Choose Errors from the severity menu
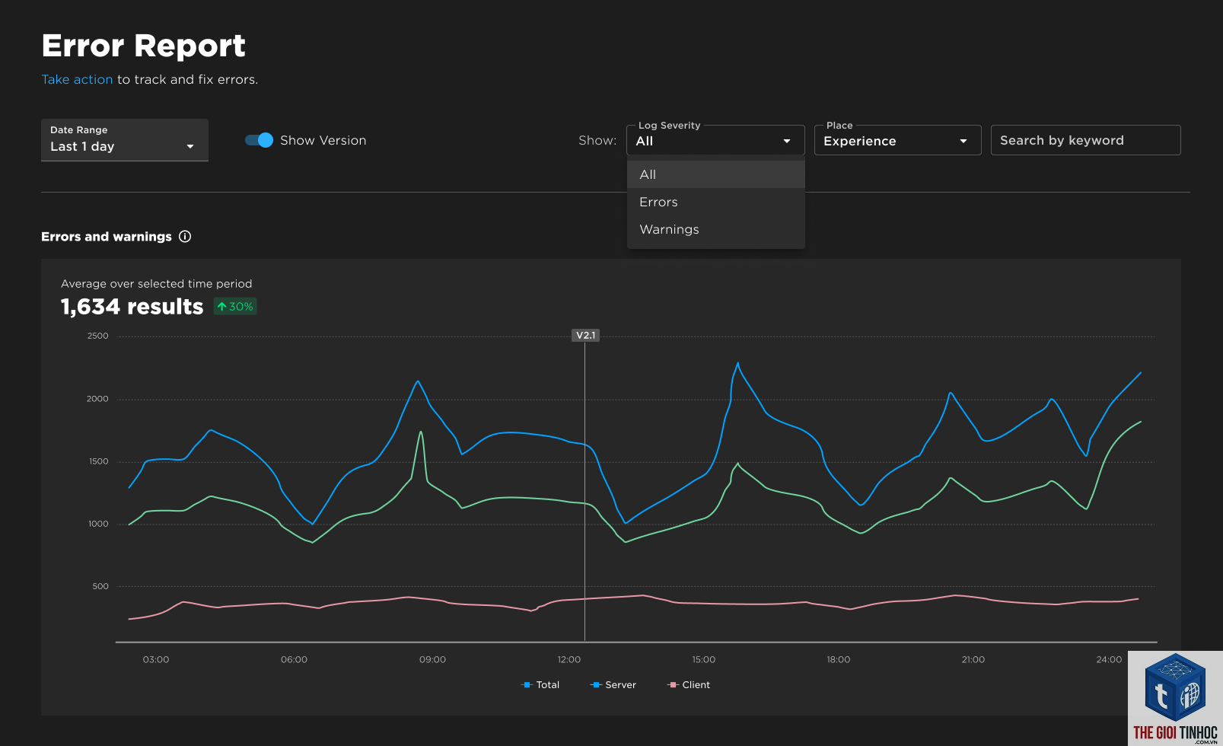 [x=715, y=202]
